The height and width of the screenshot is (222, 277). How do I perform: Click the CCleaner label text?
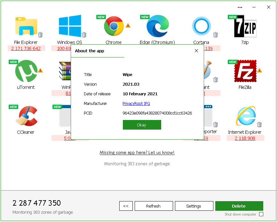pyautogui.click(x=26, y=132)
